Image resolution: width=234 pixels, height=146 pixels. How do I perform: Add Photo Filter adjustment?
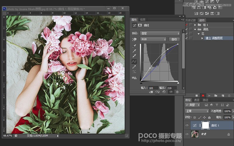(209, 7)
